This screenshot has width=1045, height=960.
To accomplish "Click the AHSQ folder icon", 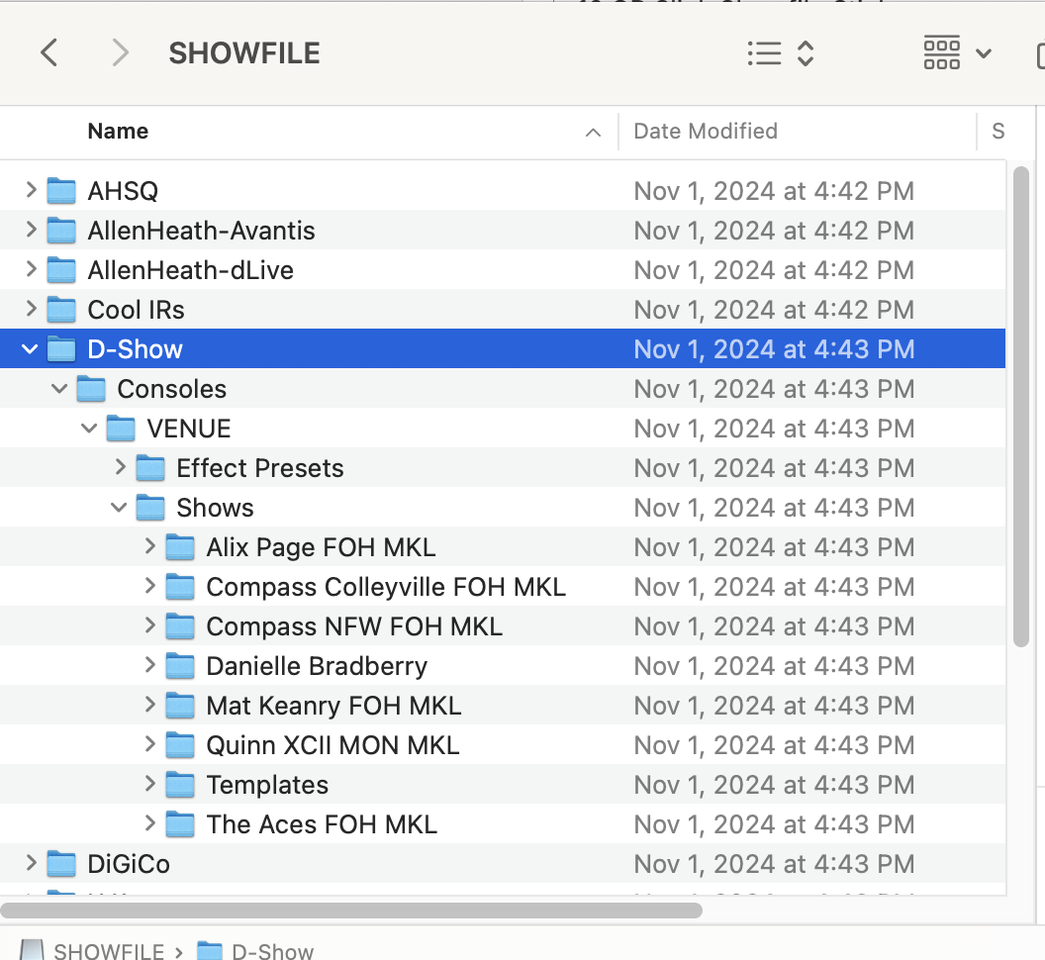I will click(x=61, y=191).
